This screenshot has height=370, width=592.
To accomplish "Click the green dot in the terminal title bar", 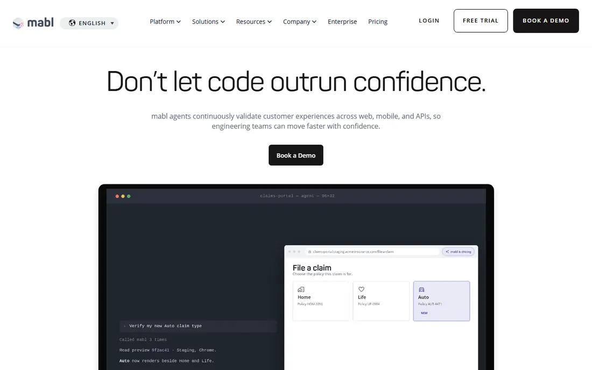I will (x=129, y=196).
